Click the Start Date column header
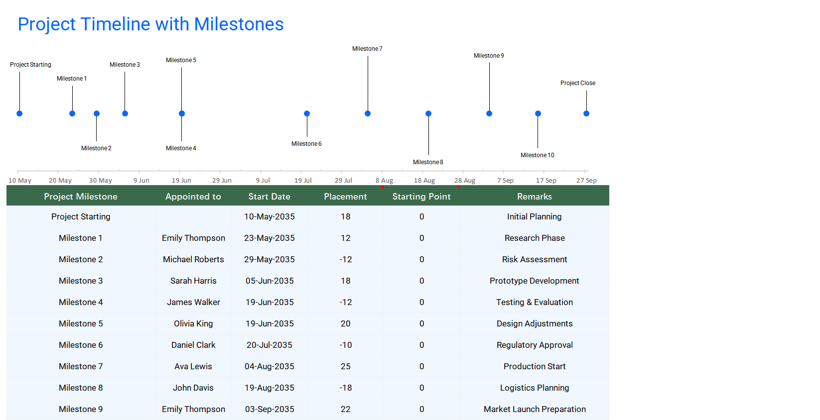 click(x=270, y=197)
